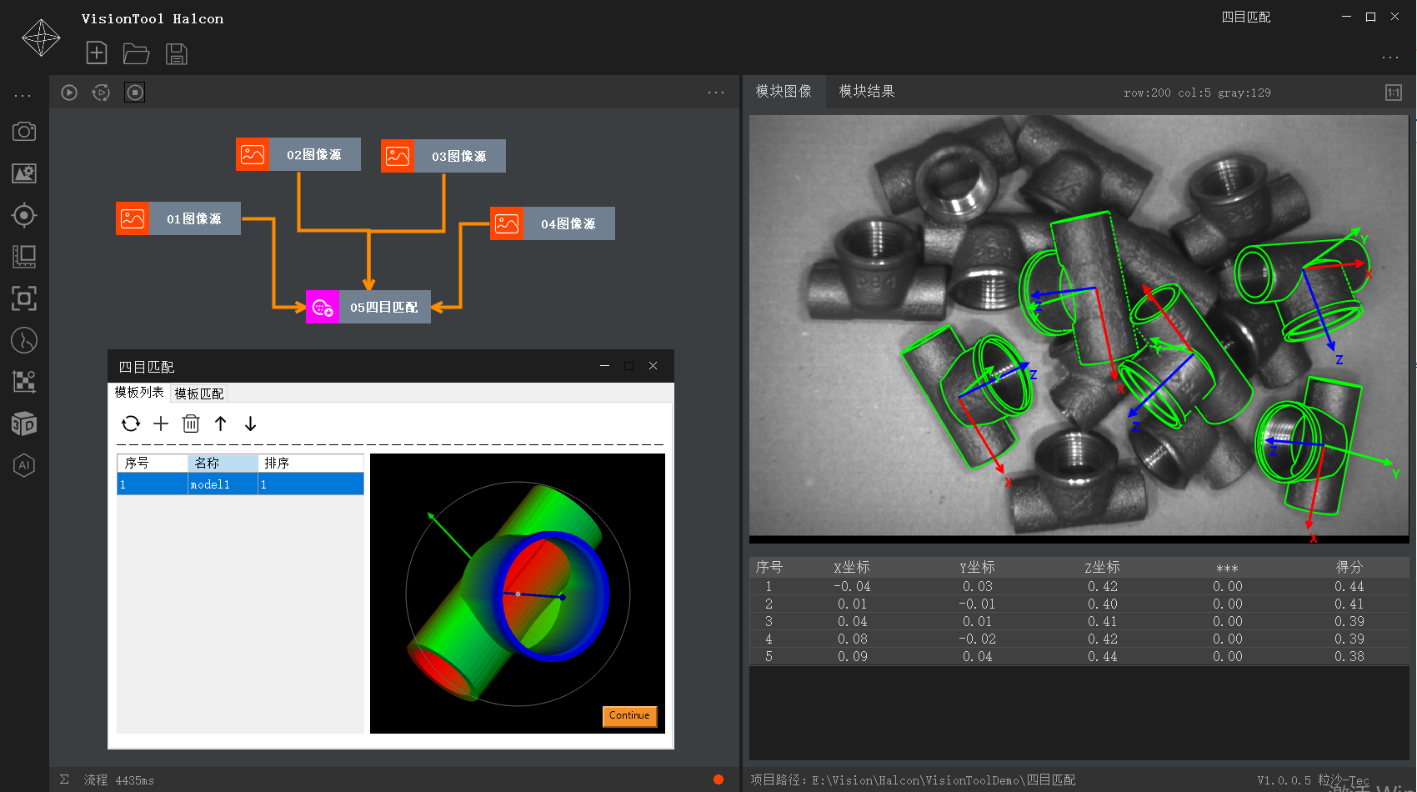Open project via folder icon
The height and width of the screenshot is (792, 1417).
point(136,54)
